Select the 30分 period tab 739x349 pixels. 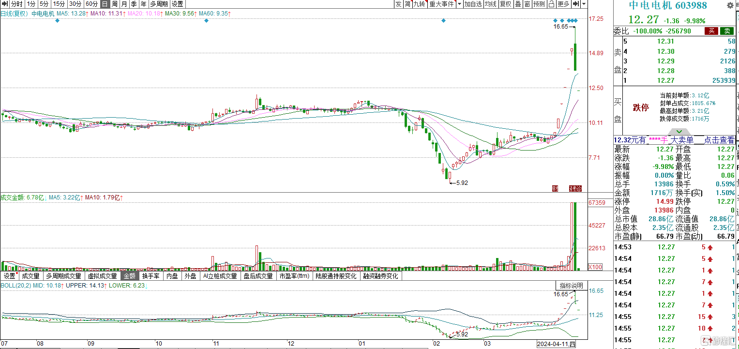[75, 4]
